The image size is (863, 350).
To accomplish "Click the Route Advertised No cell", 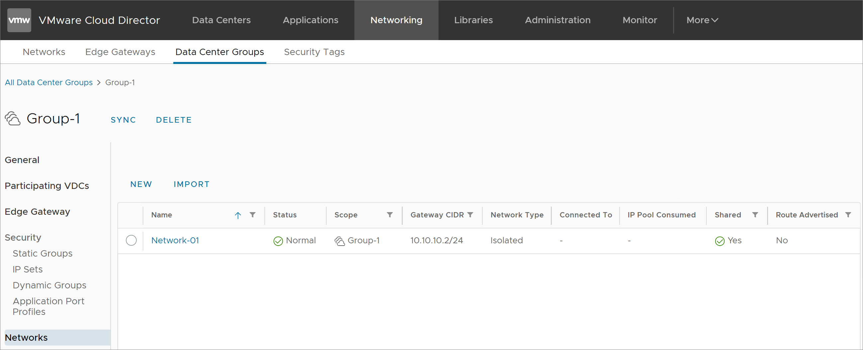I will point(782,240).
